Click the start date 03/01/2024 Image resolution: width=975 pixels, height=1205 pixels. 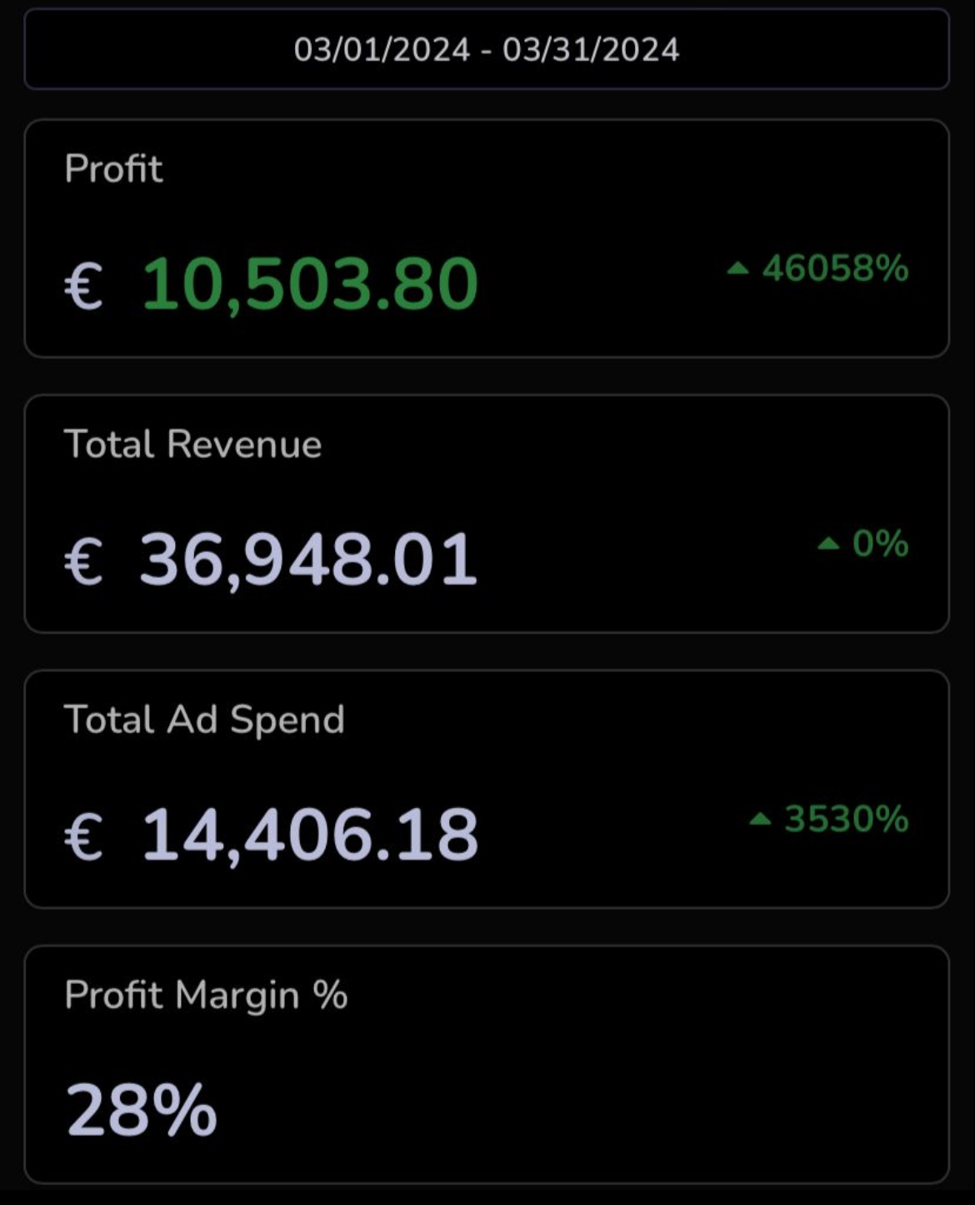click(382, 50)
